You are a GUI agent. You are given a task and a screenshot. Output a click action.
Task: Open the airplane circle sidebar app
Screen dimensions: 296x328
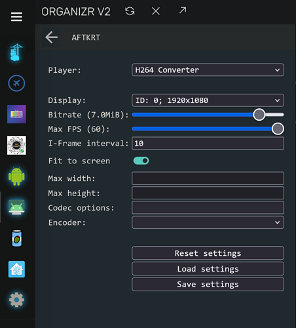16,83
